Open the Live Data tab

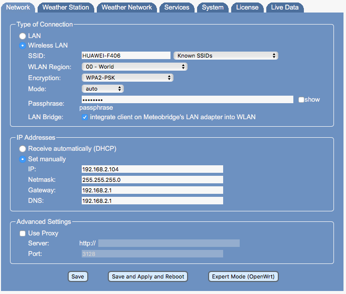point(285,8)
